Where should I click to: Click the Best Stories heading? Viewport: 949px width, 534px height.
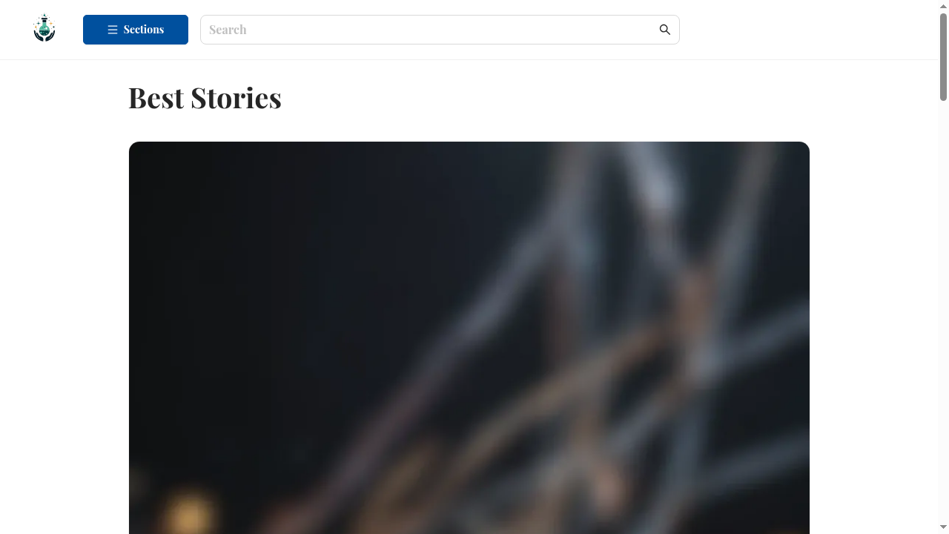pos(205,98)
